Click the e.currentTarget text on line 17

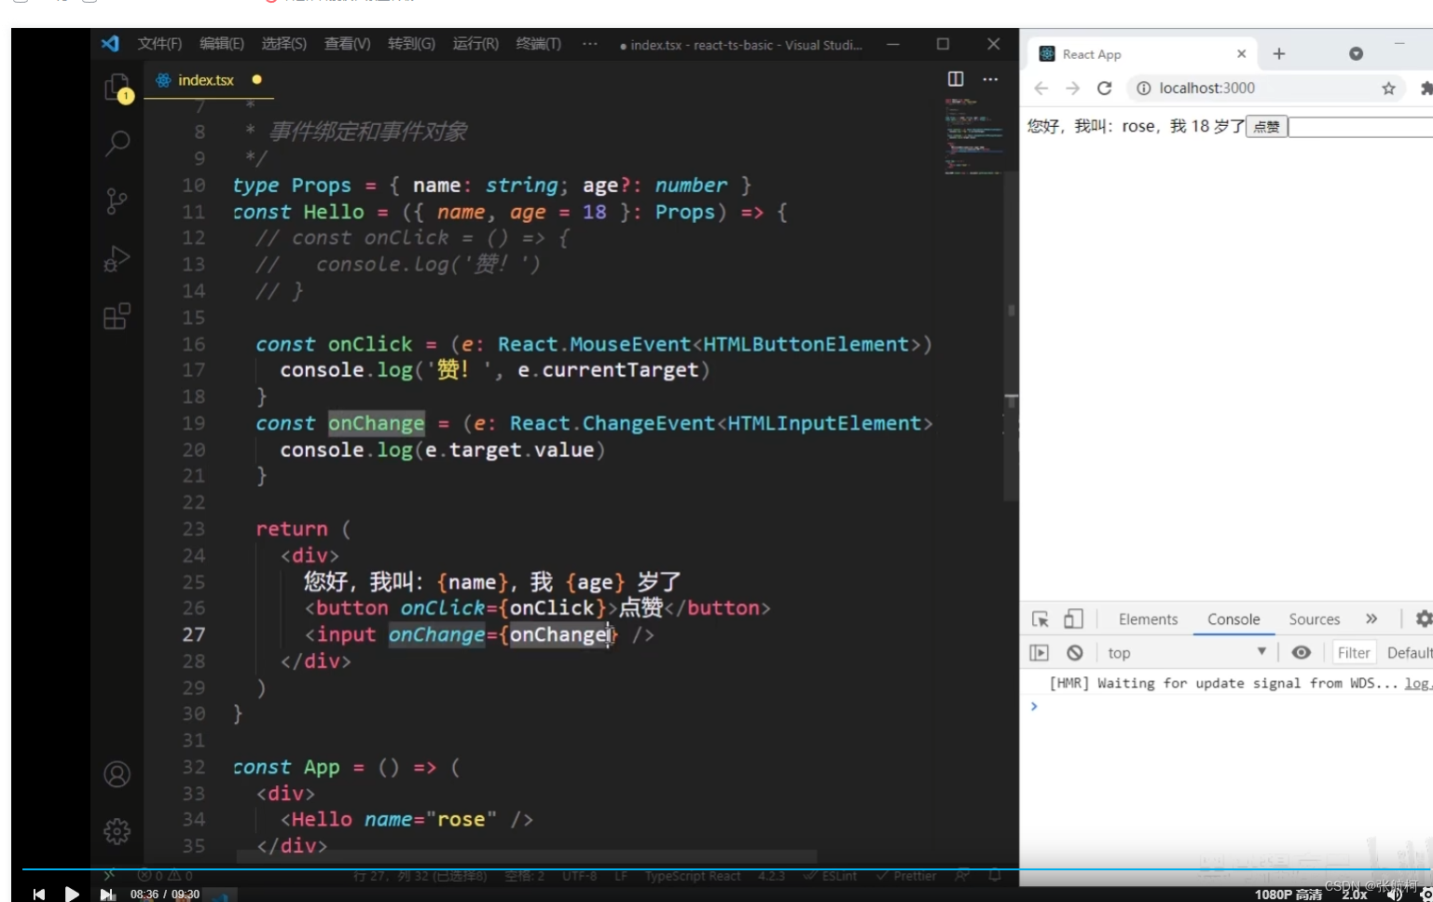coord(608,370)
